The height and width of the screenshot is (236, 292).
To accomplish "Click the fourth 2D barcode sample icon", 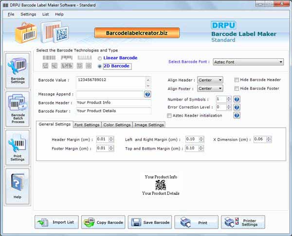I will pos(79,66).
